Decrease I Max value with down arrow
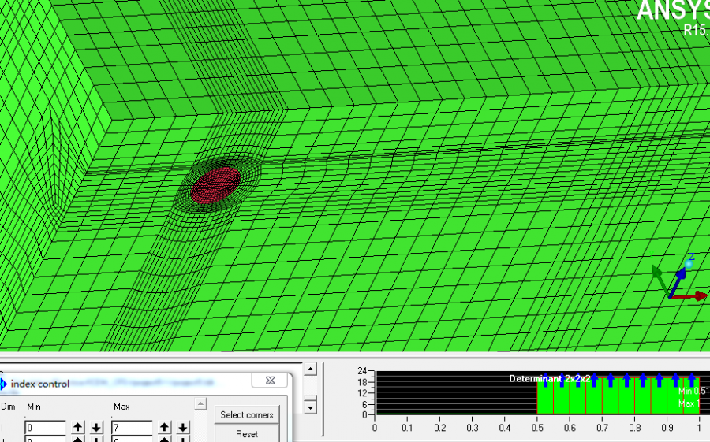 coord(182,427)
